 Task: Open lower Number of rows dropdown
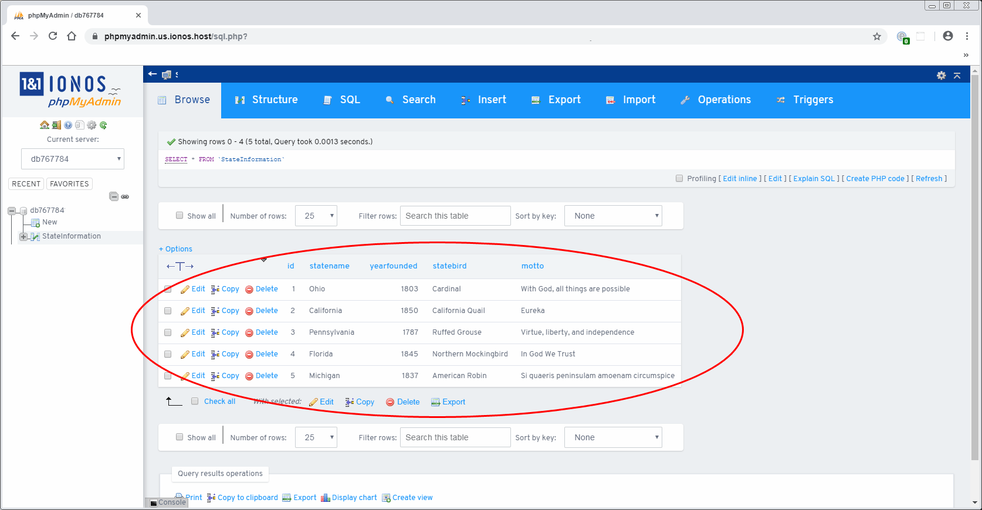tap(316, 437)
